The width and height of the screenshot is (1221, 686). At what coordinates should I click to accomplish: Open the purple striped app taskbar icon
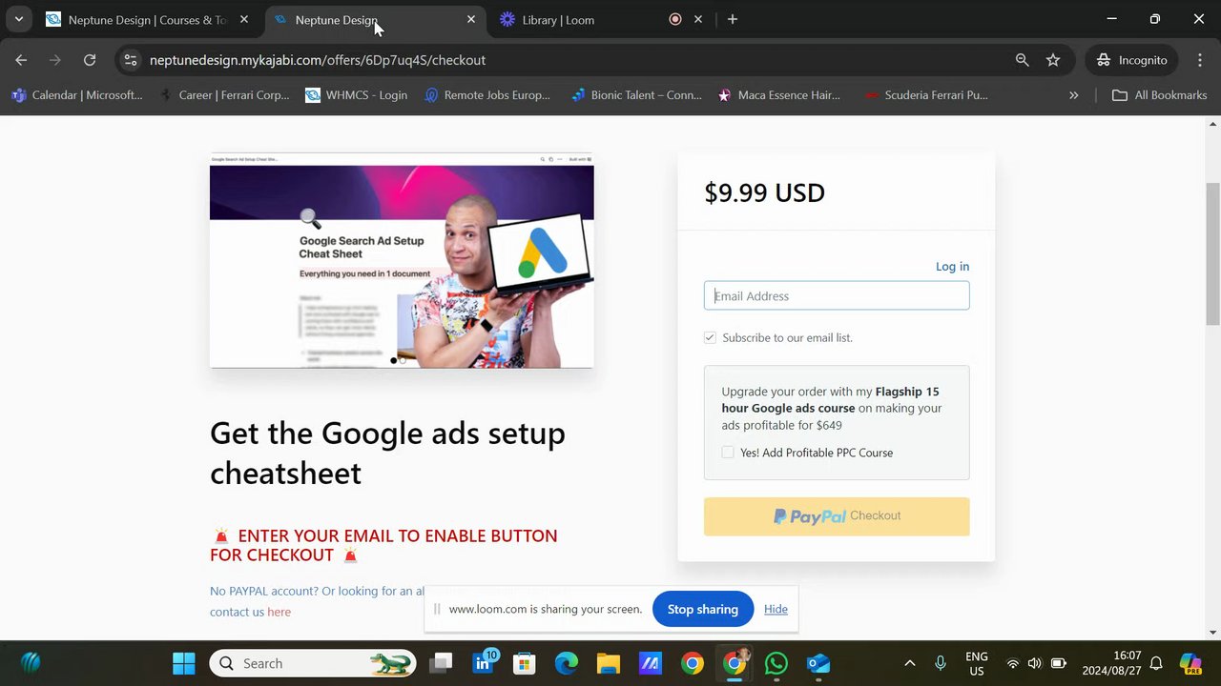[x=651, y=663]
